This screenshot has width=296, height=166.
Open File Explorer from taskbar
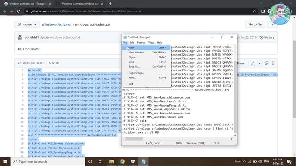coord(111,161)
